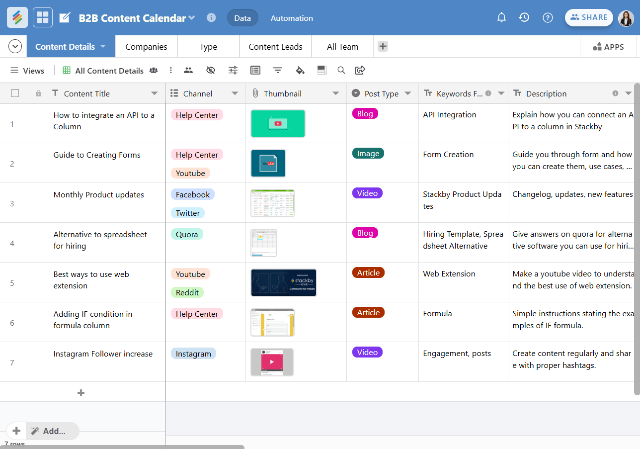
Task: Switch to the Data tab
Action: pos(242,18)
